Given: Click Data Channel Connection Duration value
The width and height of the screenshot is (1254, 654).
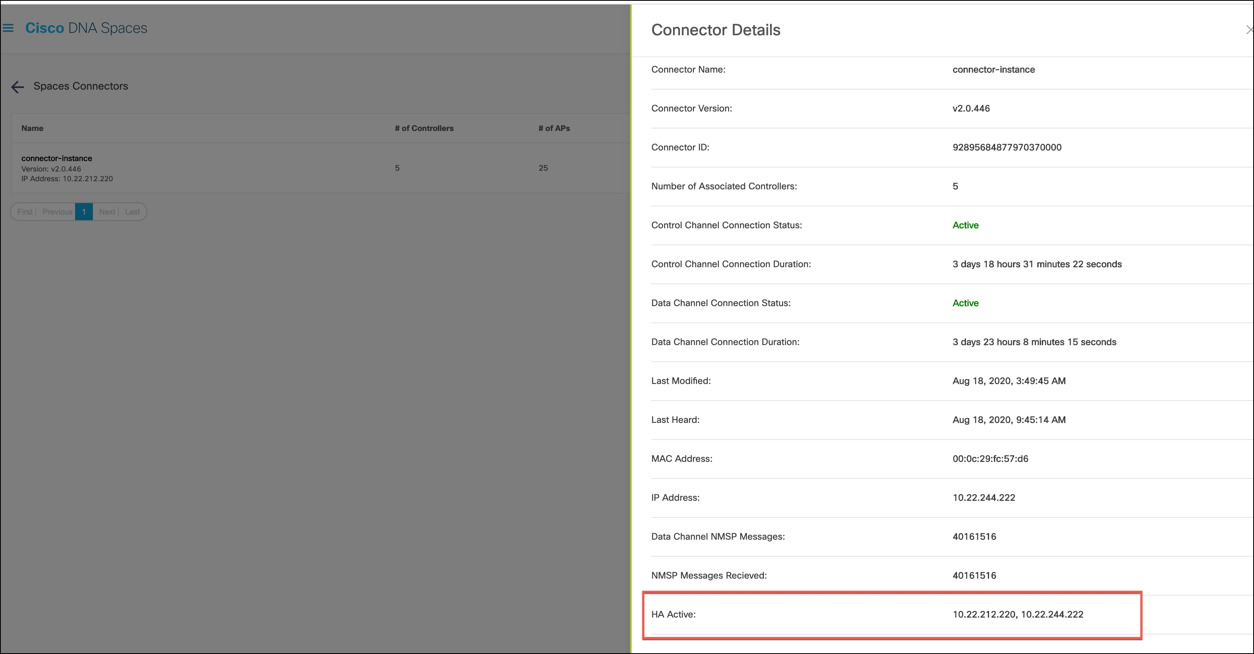Looking at the screenshot, I should click(x=1035, y=342).
